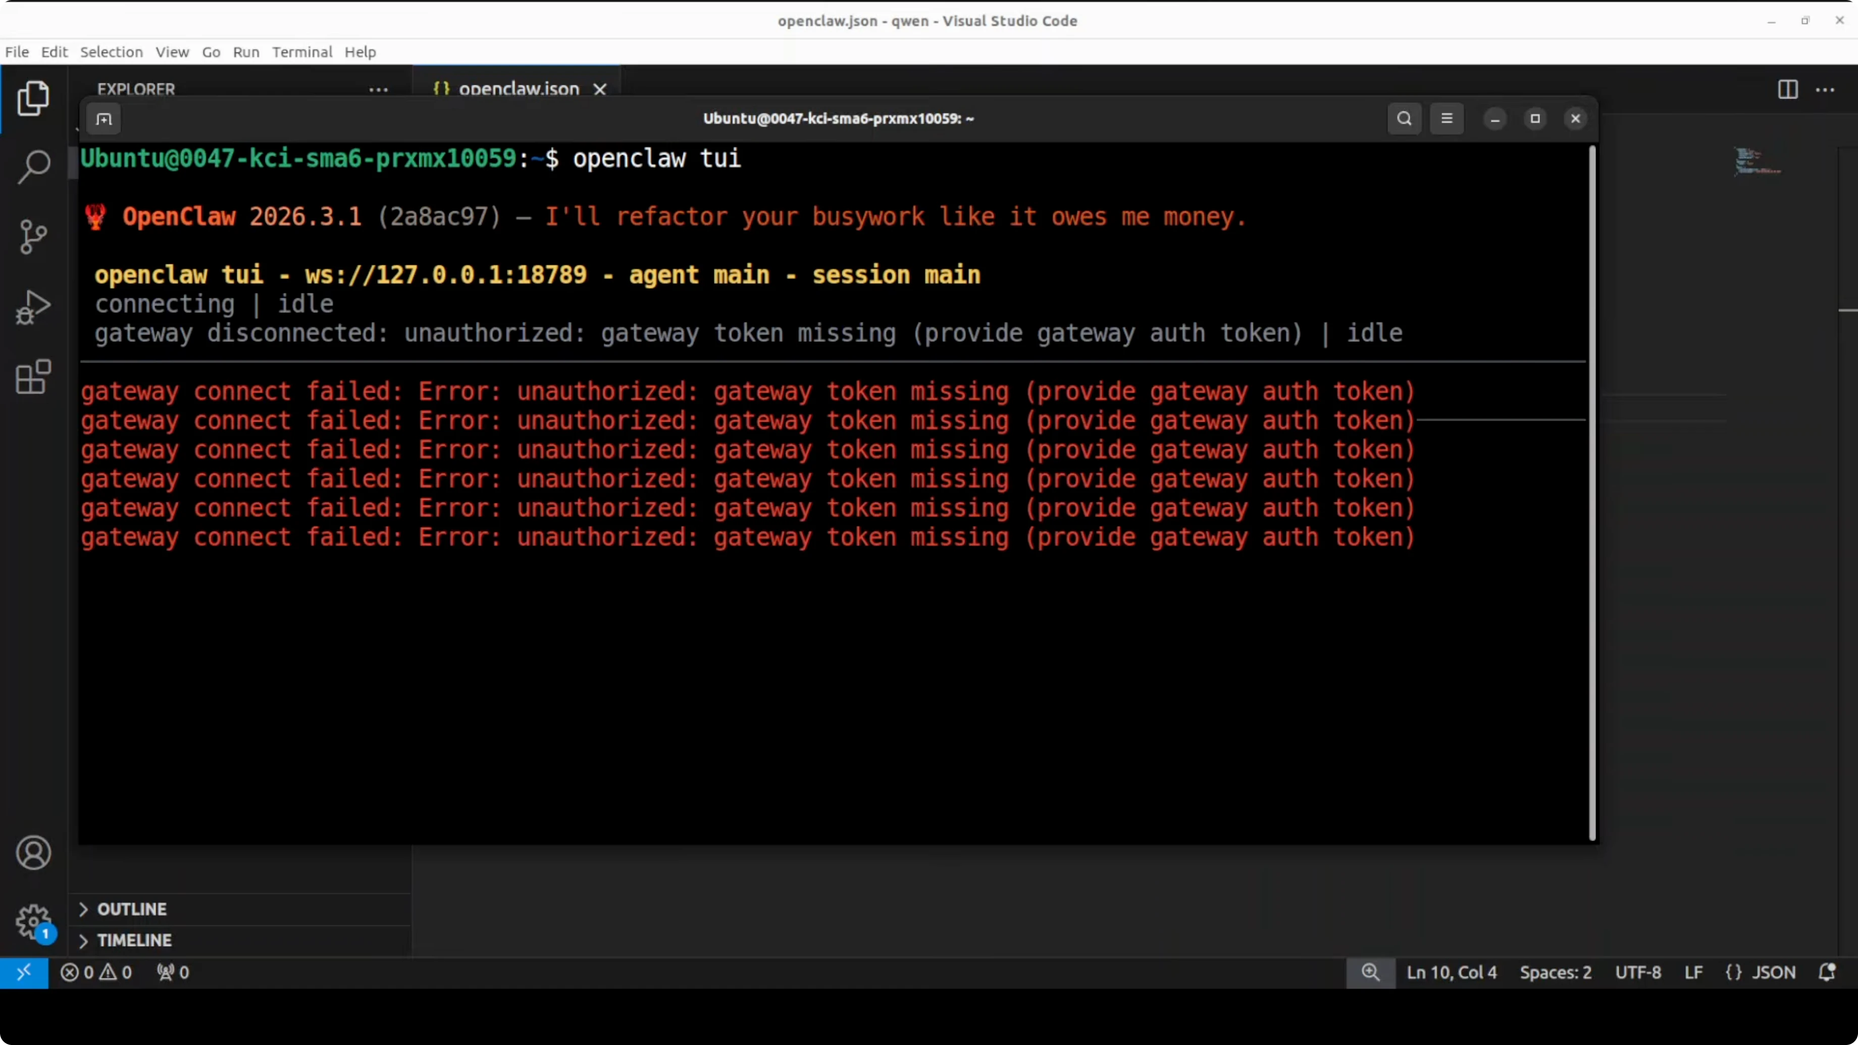Image resolution: width=1858 pixels, height=1045 pixels.
Task: Open the Explorer view in activity bar
Action: [33, 98]
